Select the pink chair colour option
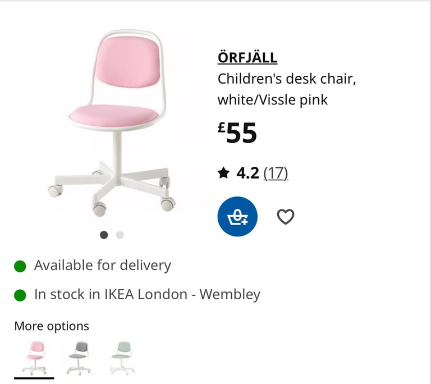The height and width of the screenshot is (384, 431). point(34,358)
